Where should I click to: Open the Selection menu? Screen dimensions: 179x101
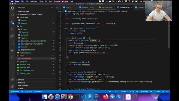[34, 1]
